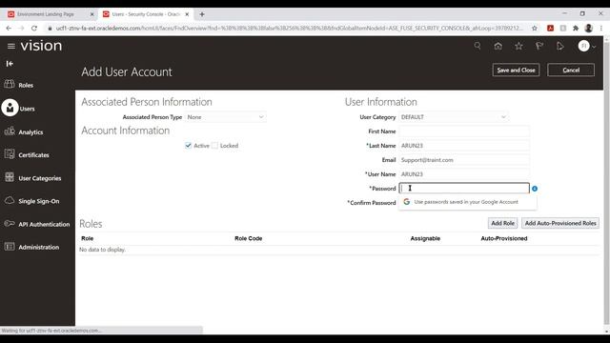Screen dimensions: 610x343
Task: Click the Add User Account heading
Action: (x=127, y=72)
